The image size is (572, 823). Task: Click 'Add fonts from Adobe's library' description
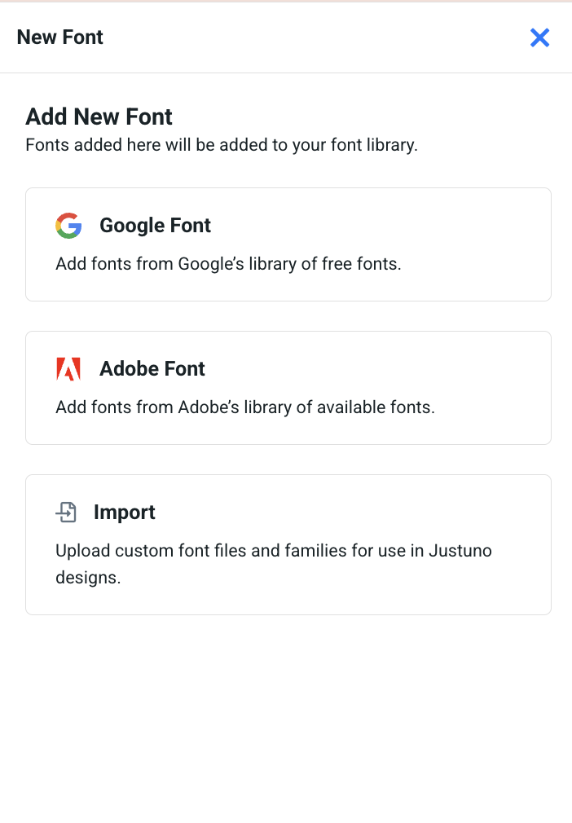pyautogui.click(x=245, y=407)
